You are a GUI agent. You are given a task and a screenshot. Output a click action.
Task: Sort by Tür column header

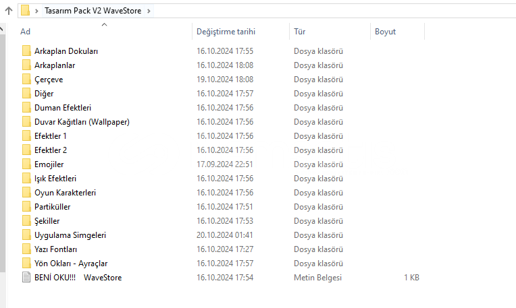coord(301,32)
